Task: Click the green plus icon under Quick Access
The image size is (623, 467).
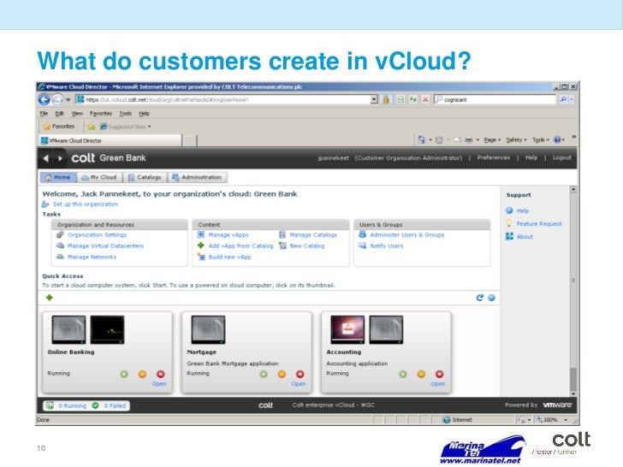Action: click(x=50, y=298)
